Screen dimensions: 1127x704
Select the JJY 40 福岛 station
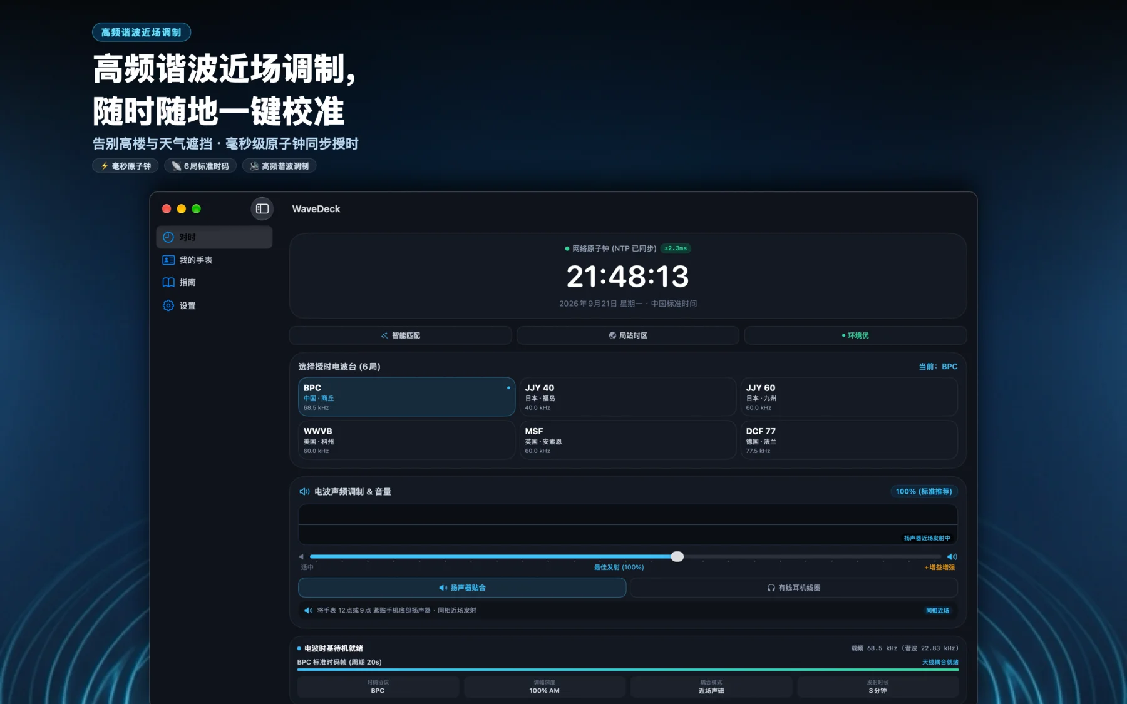point(627,397)
